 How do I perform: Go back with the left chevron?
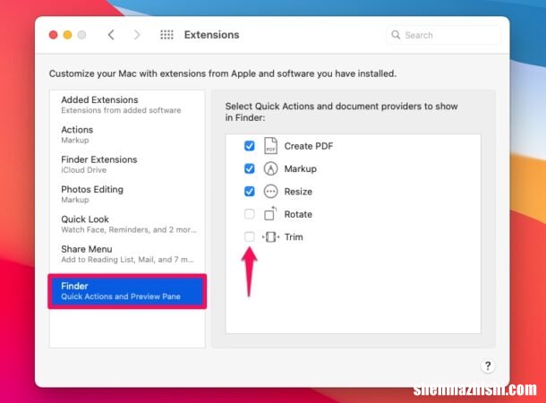(x=111, y=35)
